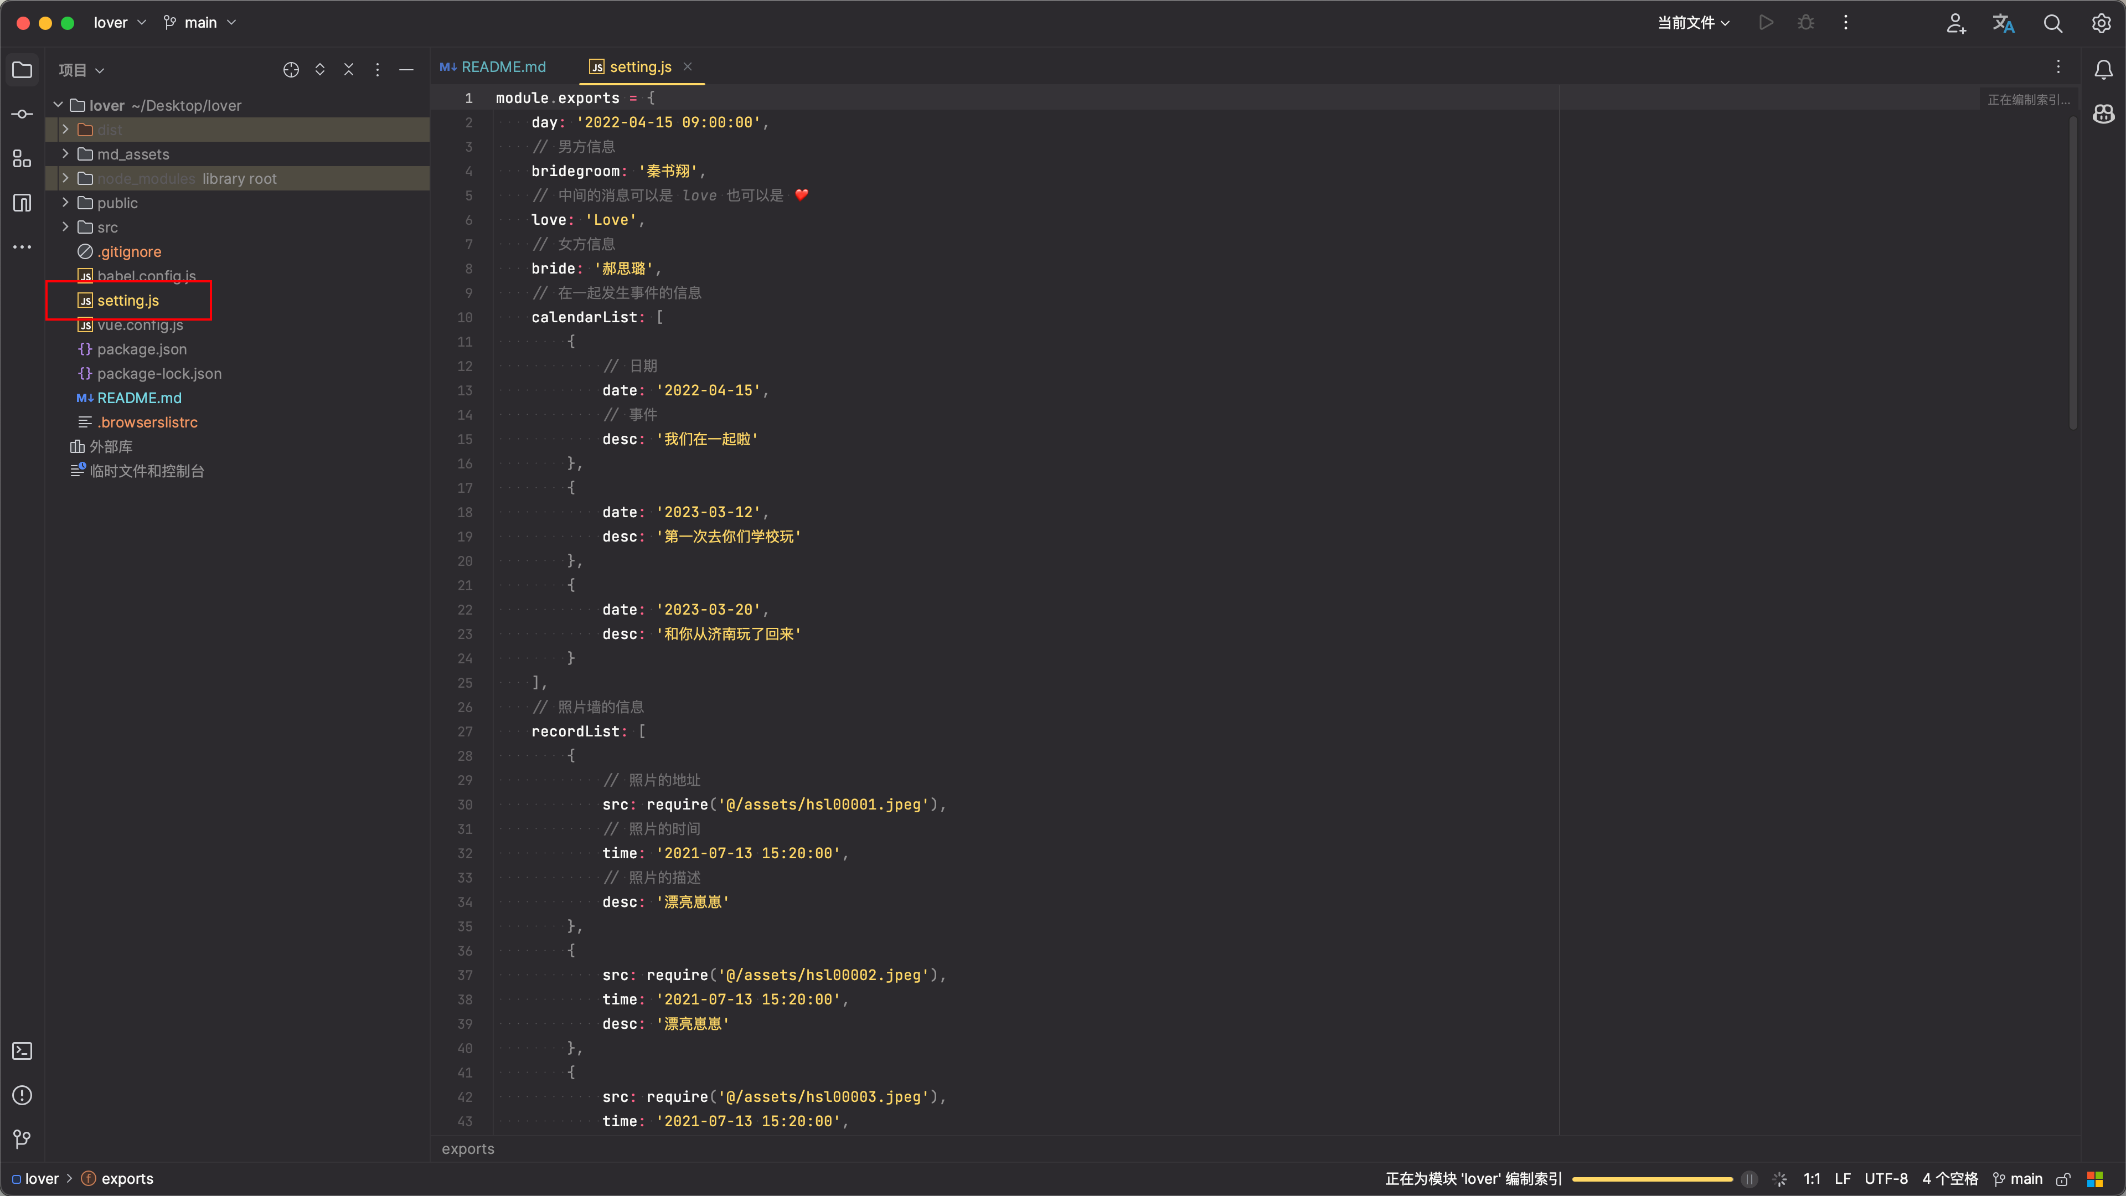This screenshot has width=2126, height=1196.
Task: Click the Notifications bell icon
Action: click(2104, 70)
